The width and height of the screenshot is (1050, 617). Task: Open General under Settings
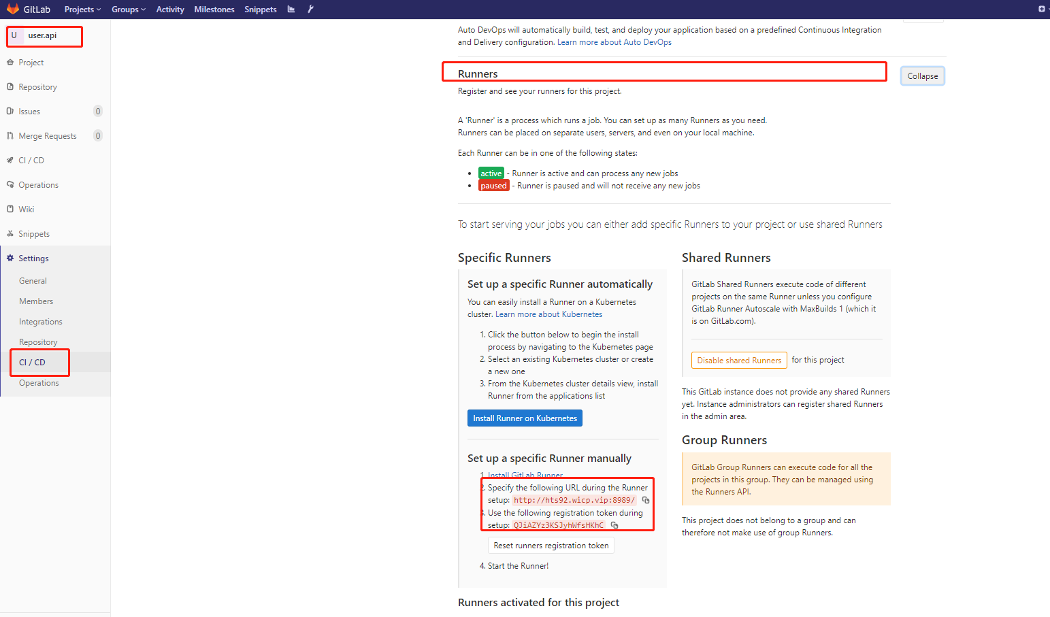pyautogui.click(x=33, y=281)
